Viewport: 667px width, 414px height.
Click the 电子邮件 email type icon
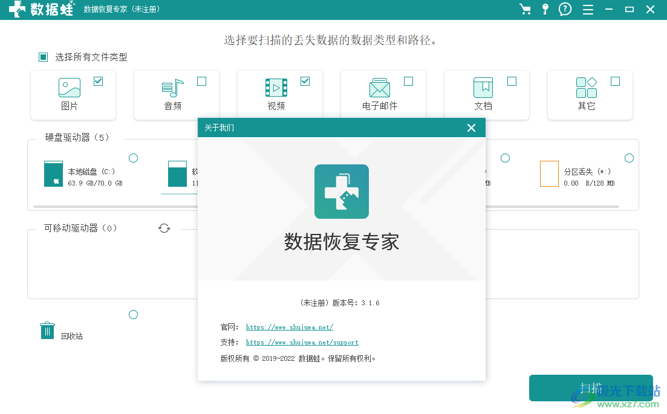click(x=379, y=88)
